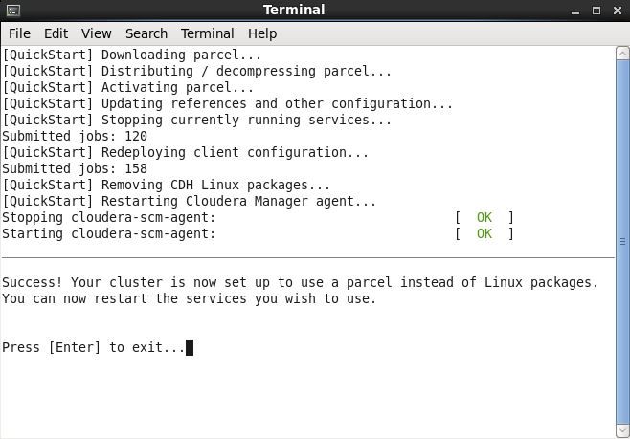Maximize the Terminal window
Screen dimensions: 630x439
point(596,11)
